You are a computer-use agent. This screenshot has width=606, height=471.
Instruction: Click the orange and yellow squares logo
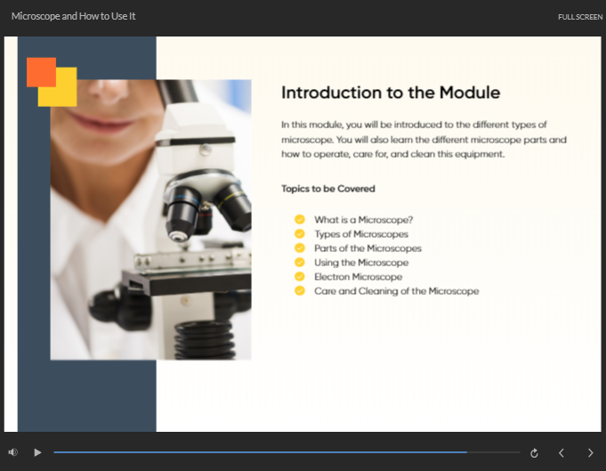pos(52,81)
